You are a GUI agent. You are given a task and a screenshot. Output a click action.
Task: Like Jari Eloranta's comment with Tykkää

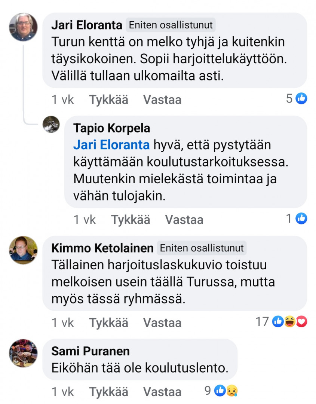108,100
